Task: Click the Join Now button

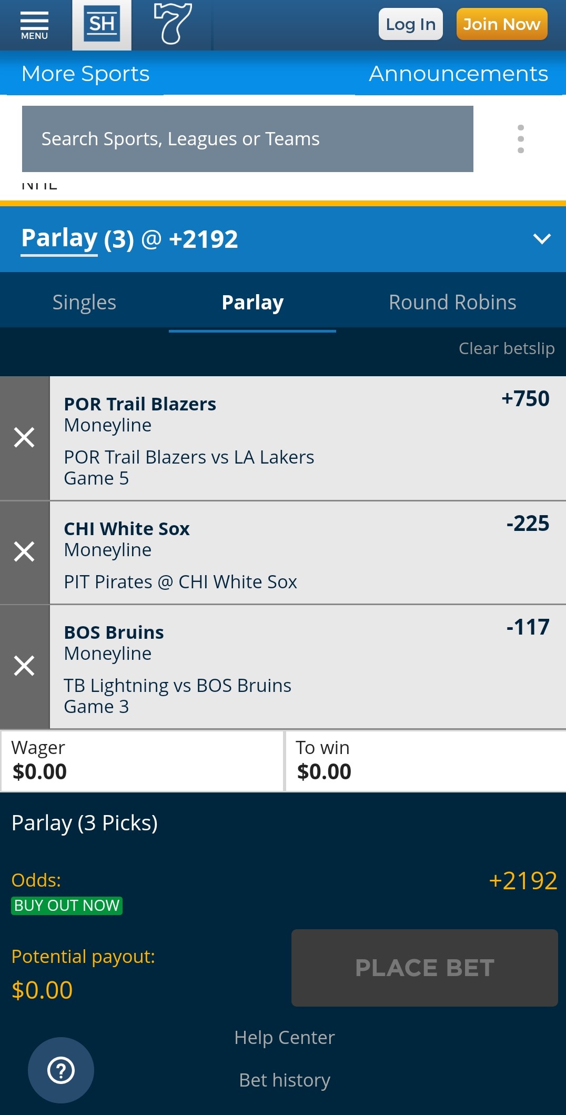Action: tap(502, 24)
